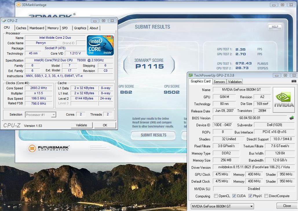Click the Texture Fillrate value 7.6 GTexel/s
Viewport: 298px width, 211px height.
(x=280, y=146)
